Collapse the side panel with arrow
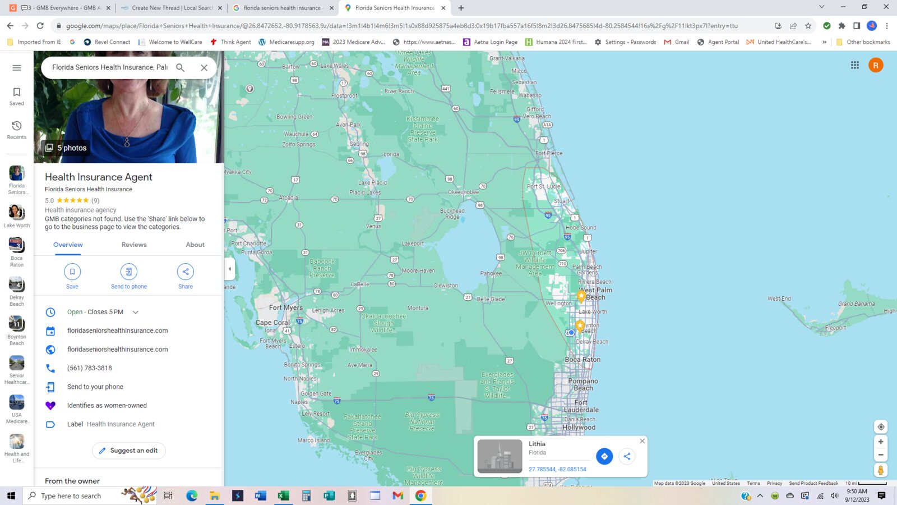The width and height of the screenshot is (897, 505). 229,269
